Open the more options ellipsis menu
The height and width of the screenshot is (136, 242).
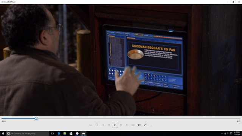pyautogui.click(x=151, y=125)
